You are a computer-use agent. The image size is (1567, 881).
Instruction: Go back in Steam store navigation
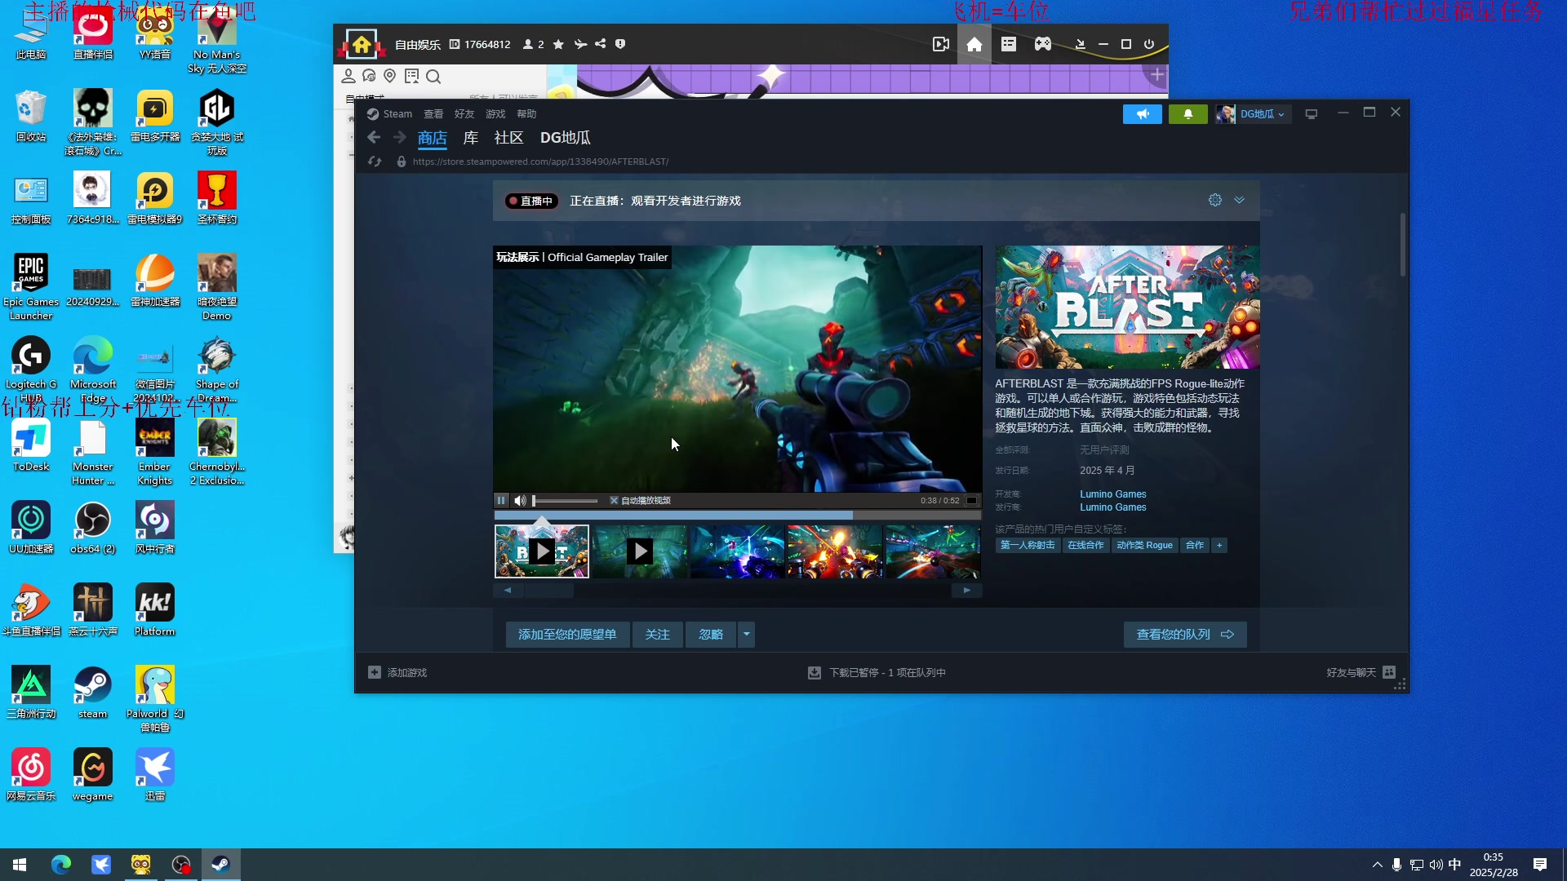(374, 137)
